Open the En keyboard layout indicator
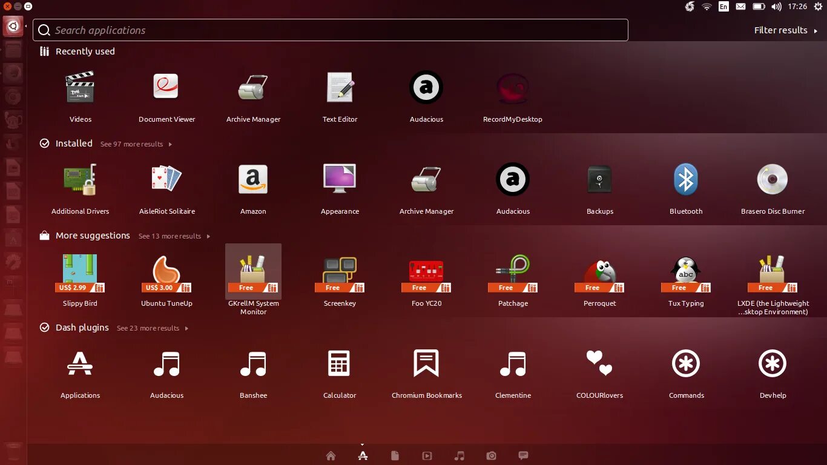Image resolution: width=827 pixels, height=465 pixels. pyautogui.click(x=723, y=7)
